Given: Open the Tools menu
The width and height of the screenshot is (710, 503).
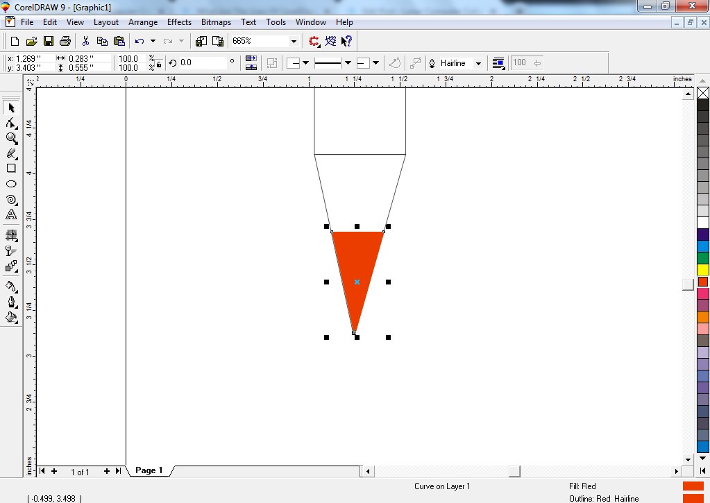Looking at the screenshot, I should 276,22.
